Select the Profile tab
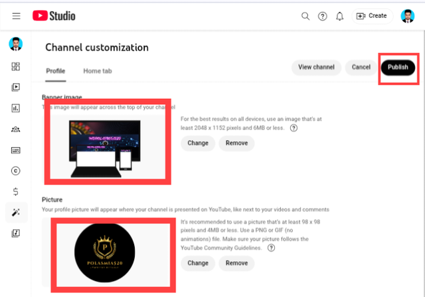This screenshot has height=297, width=425. pos(56,71)
